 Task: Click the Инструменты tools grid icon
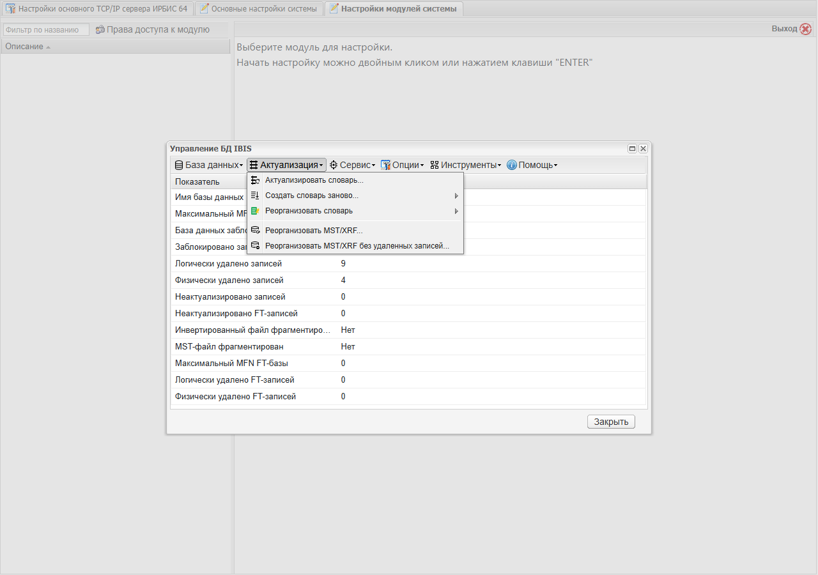point(435,165)
